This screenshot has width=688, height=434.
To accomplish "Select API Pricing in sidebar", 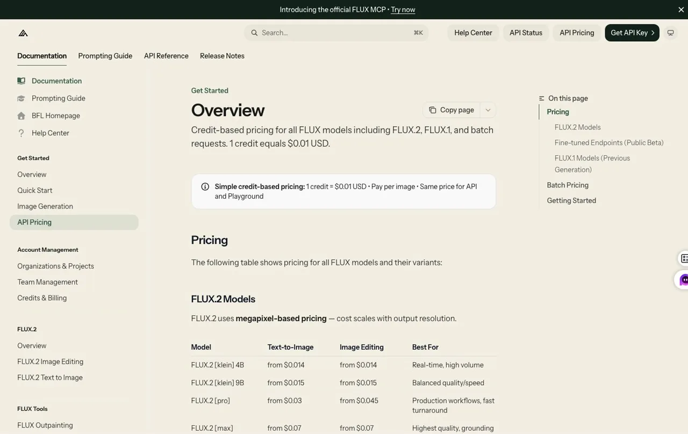I will pyautogui.click(x=74, y=222).
